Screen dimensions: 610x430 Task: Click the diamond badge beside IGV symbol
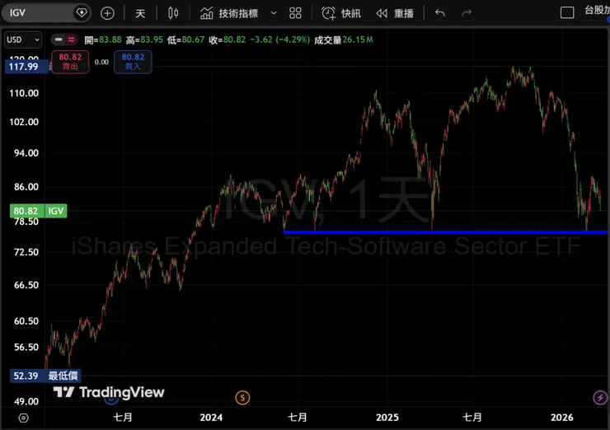click(82, 13)
